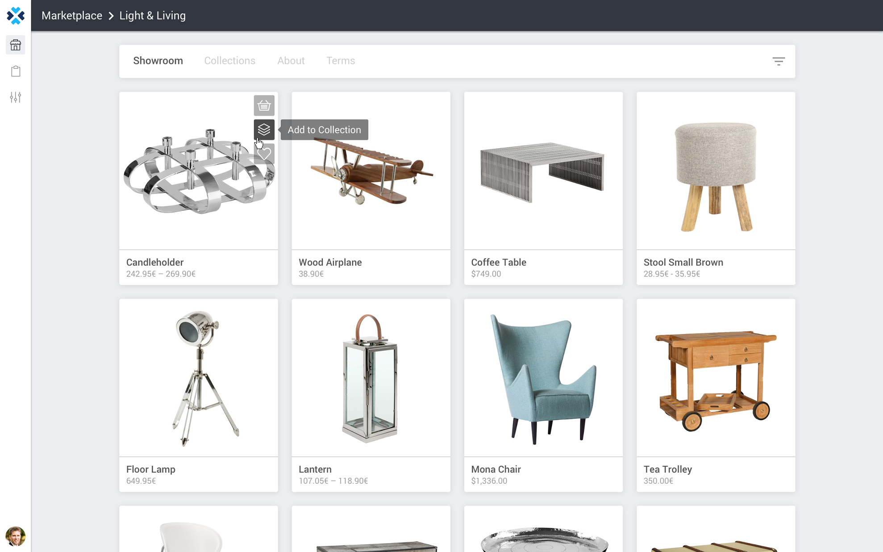Viewport: 883px width, 552px height.
Task: Open the Tea Trolley product image
Action: click(716, 378)
